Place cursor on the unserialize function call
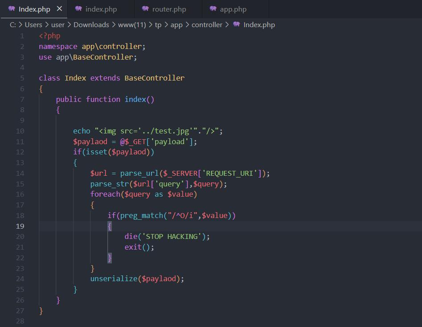 click(114, 279)
